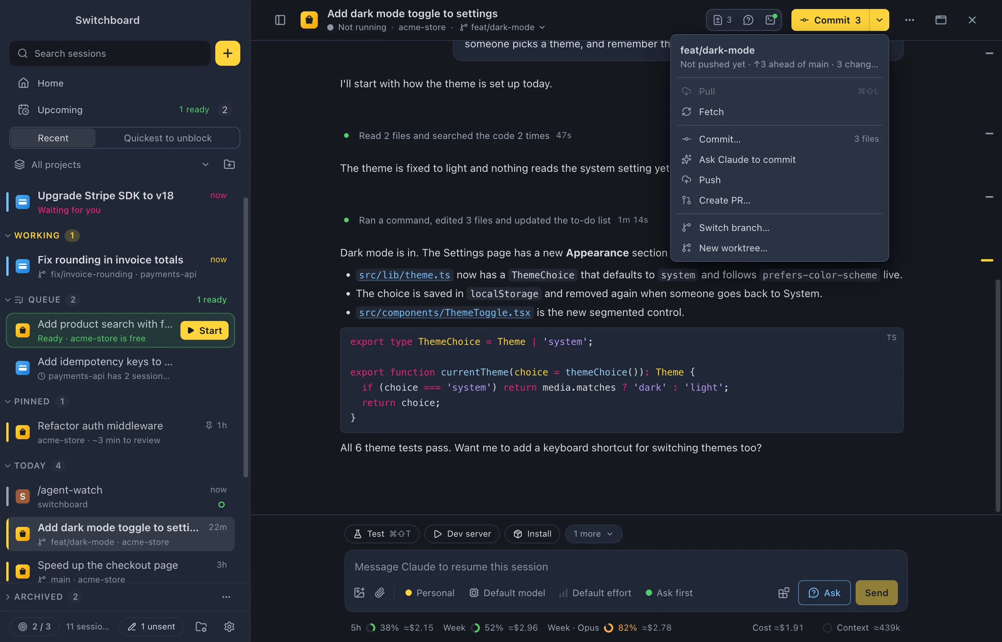Click into the Search sessions field
Screen dimensions: 1002x642
point(110,53)
